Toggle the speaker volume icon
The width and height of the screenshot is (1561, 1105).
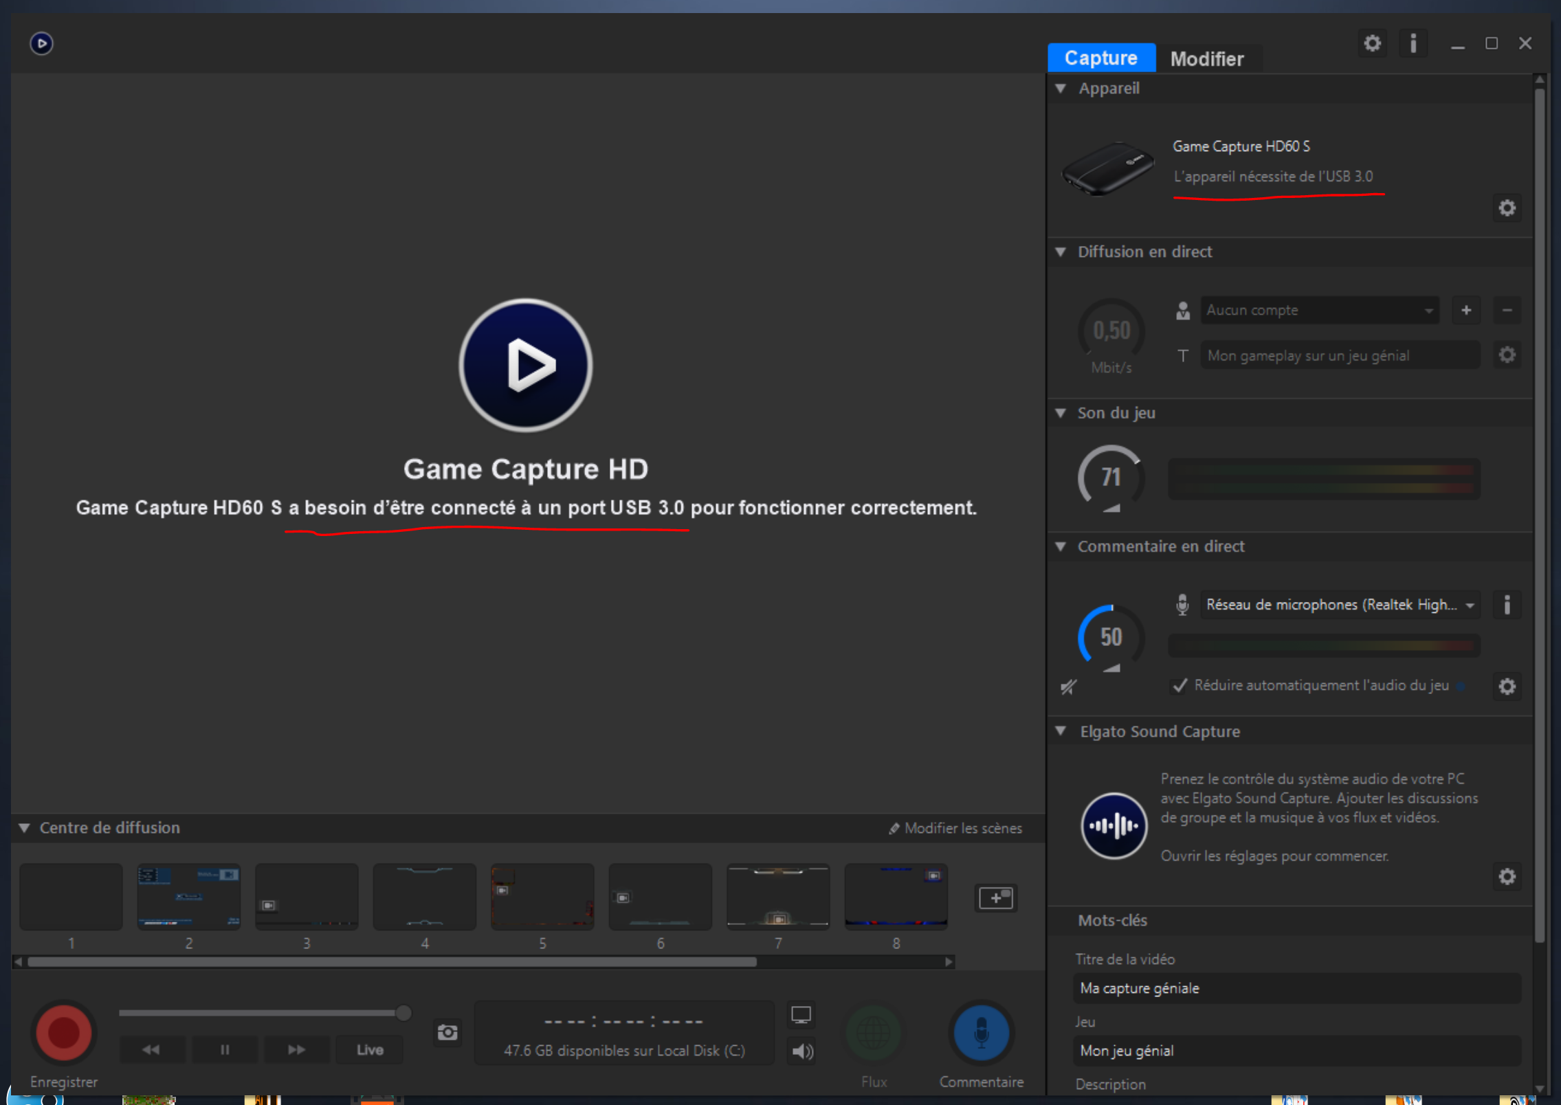point(801,1051)
